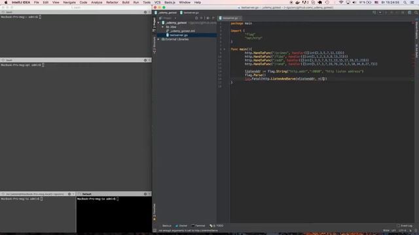419x235 pixels.
Task: Toggle the Project side tool window tab
Action: tap(155, 25)
